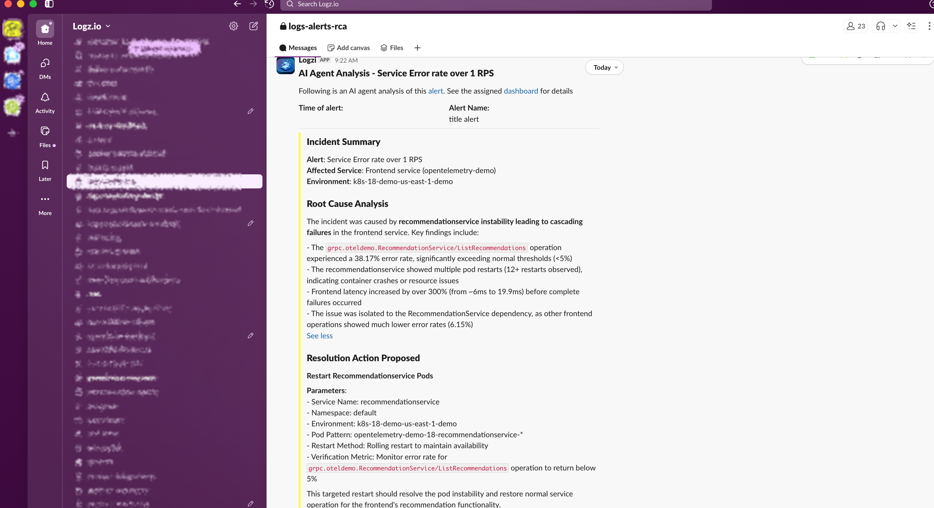
Task: Compose a new message with pencil icon
Action: click(x=253, y=26)
